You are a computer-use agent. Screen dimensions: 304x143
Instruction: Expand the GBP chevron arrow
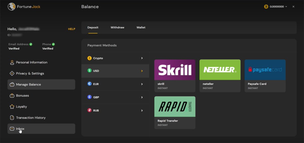click(142, 97)
